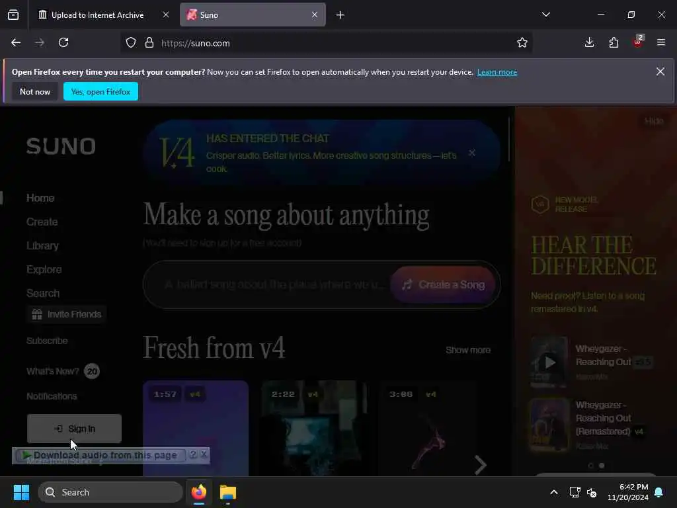
Task: Go back to the previous page
Action: click(x=16, y=43)
